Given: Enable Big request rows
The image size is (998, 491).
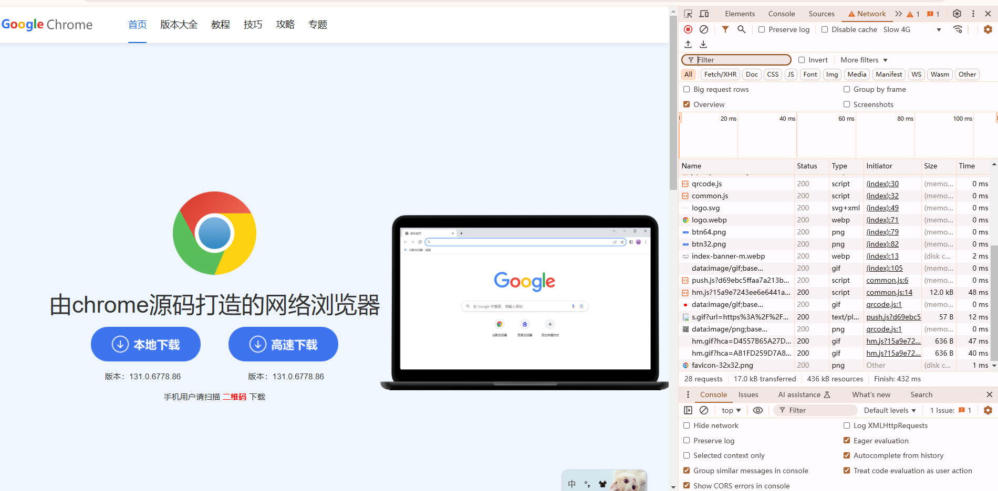Looking at the screenshot, I should tap(687, 89).
